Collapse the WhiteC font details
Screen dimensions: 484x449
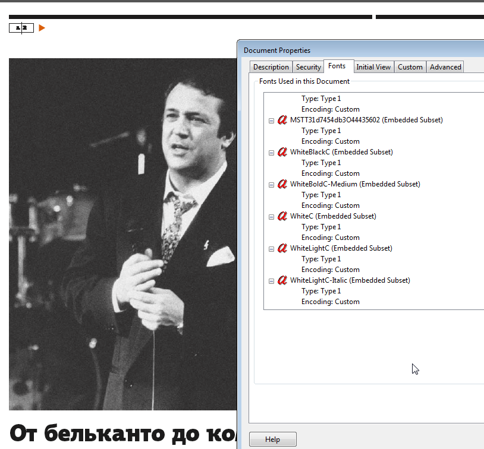(x=271, y=217)
